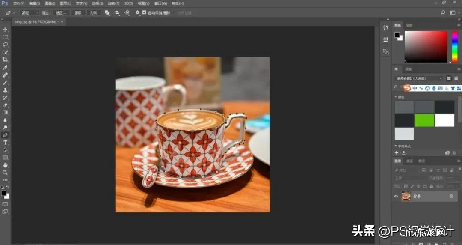The height and width of the screenshot is (245, 462).
Task: Click the 背景 layer thumbnail
Action: pyautogui.click(x=406, y=196)
